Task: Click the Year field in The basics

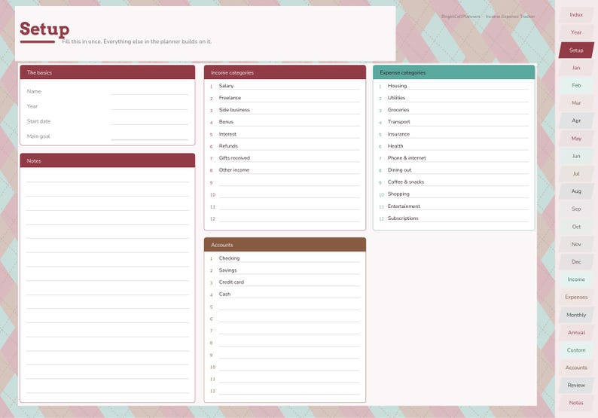Action: (149, 106)
